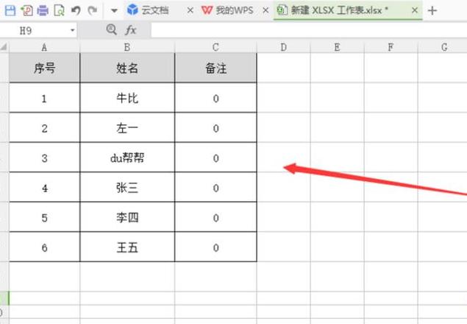The height and width of the screenshot is (324, 467).
Task: Click the serial number cell 3
Action: coord(44,158)
